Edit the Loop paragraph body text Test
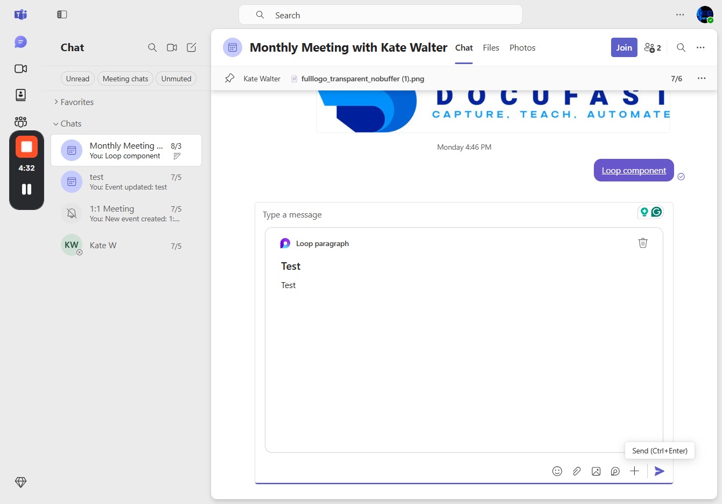Screen dimensions: 722x504 tap(288, 285)
